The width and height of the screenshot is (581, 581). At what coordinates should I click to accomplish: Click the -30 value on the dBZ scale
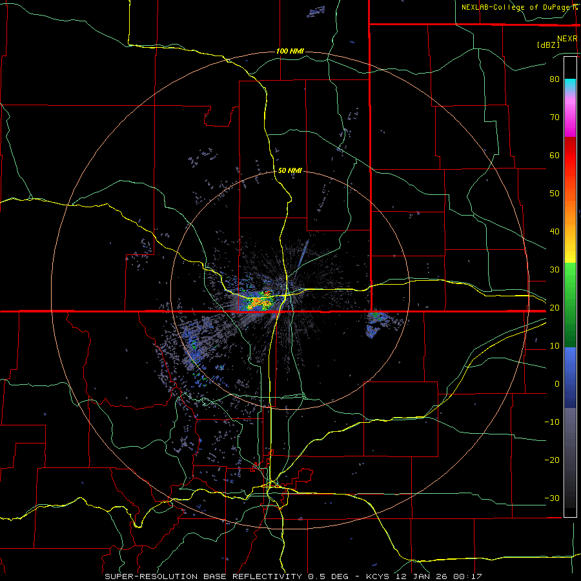[x=552, y=498]
